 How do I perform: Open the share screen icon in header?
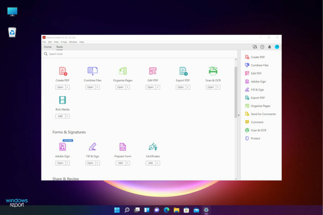click(255, 47)
